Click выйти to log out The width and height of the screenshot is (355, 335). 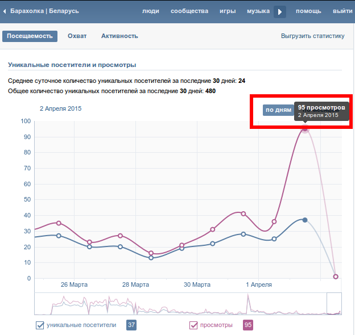(x=342, y=11)
